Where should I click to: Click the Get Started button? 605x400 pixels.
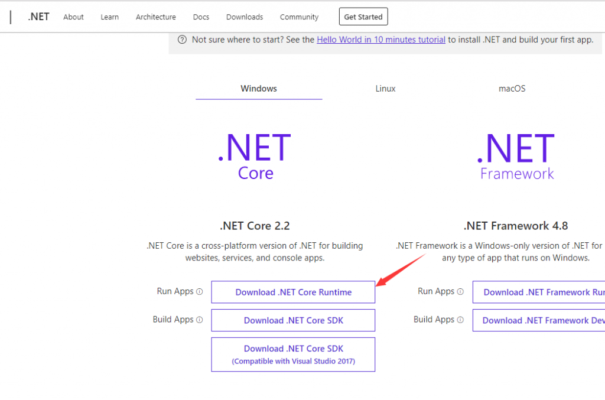[363, 17]
